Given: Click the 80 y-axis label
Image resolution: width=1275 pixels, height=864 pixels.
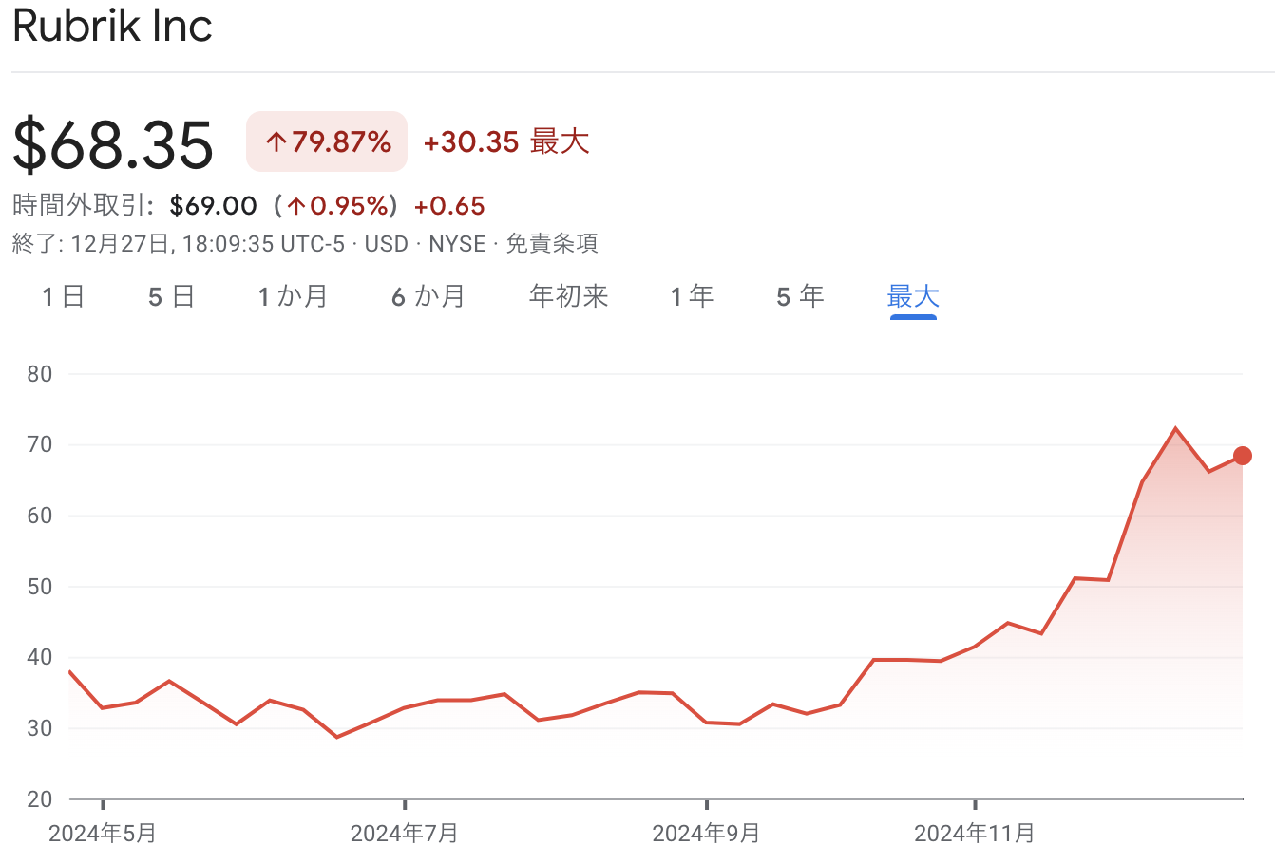Looking at the screenshot, I should tap(40, 374).
